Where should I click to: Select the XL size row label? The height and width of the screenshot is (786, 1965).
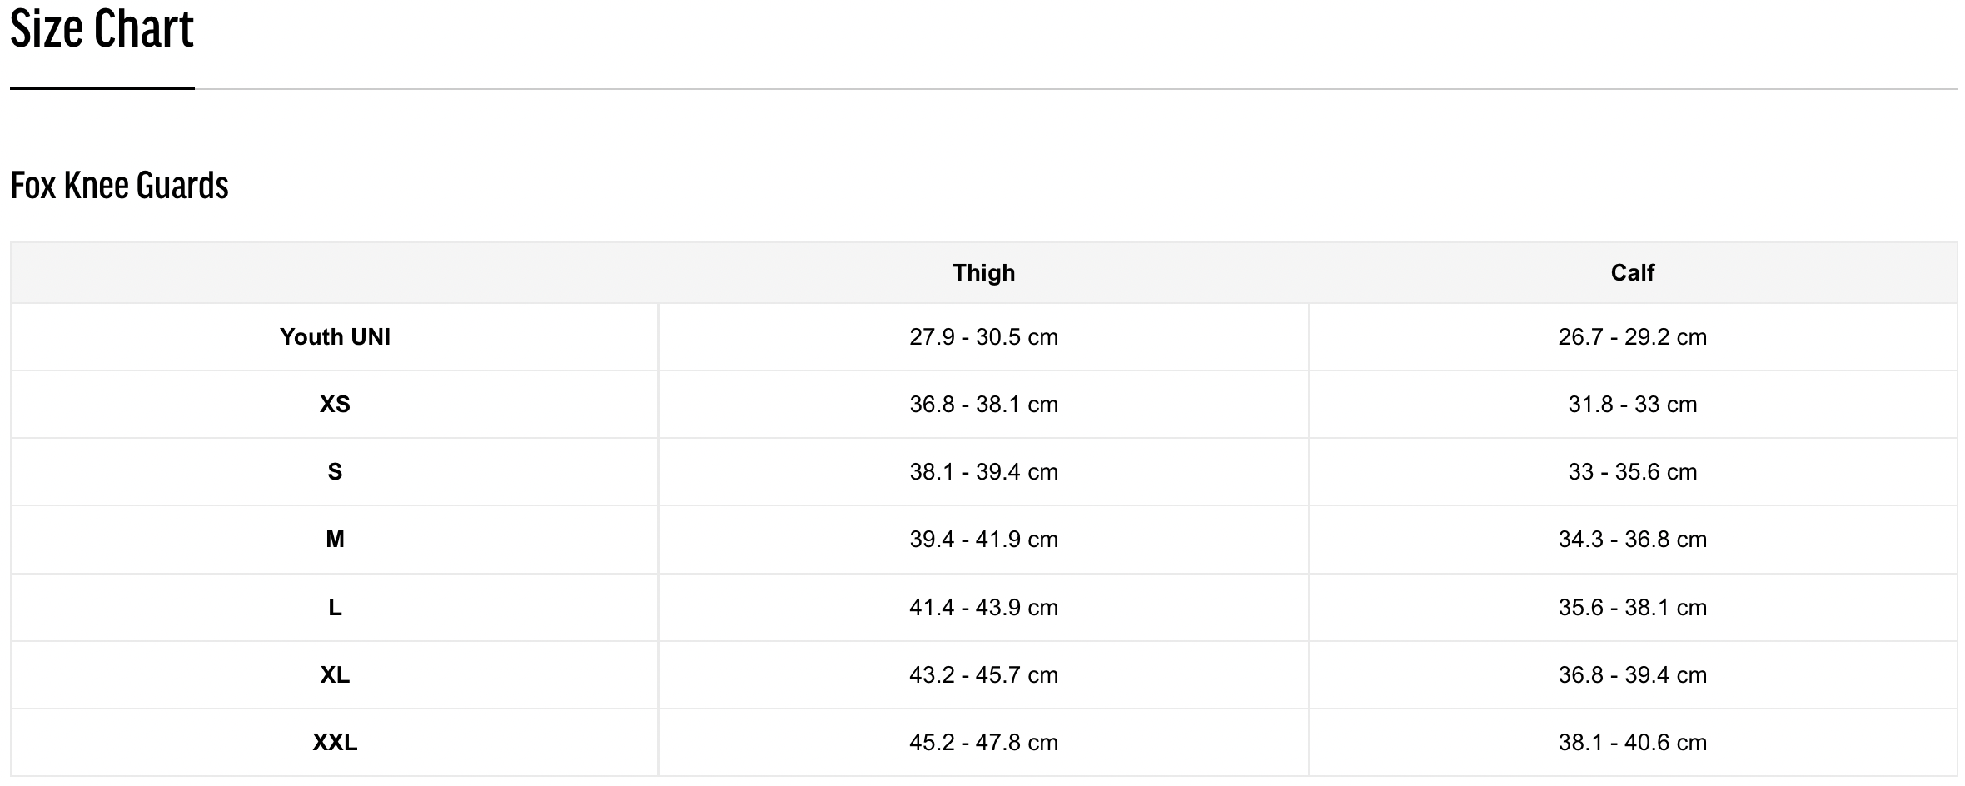(x=335, y=674)
